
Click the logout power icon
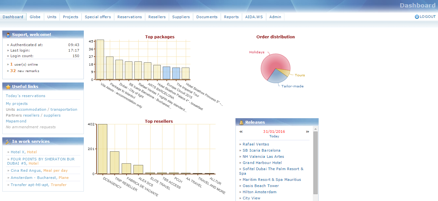click(x=417, y=17)
